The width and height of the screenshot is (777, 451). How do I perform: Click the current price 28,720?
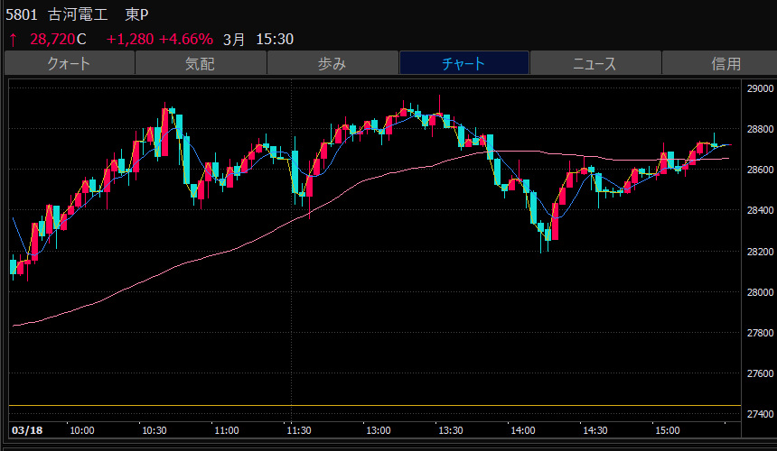click(52, 40)
